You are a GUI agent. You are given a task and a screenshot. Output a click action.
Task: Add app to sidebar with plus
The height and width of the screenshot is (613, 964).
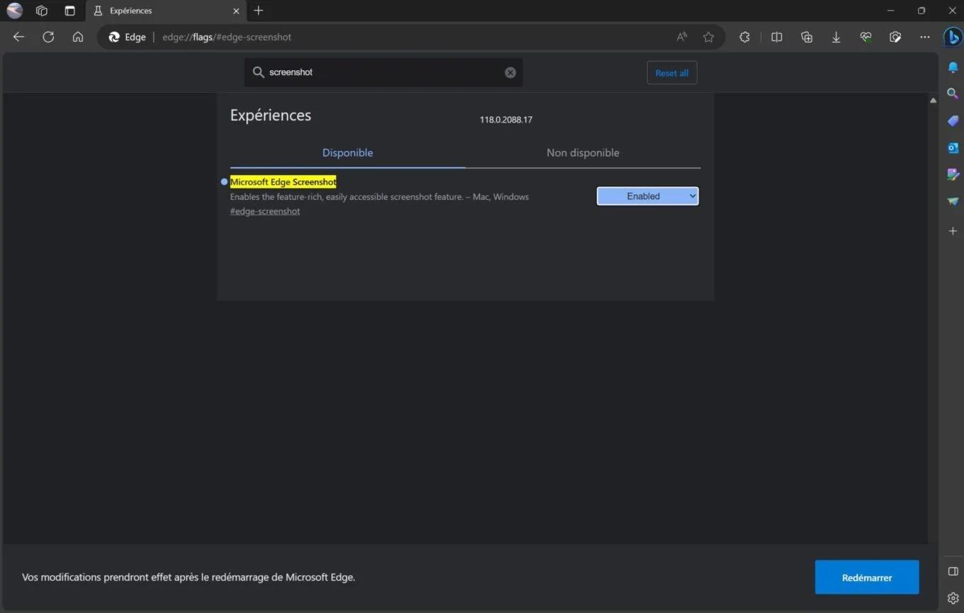click(953, 231)
